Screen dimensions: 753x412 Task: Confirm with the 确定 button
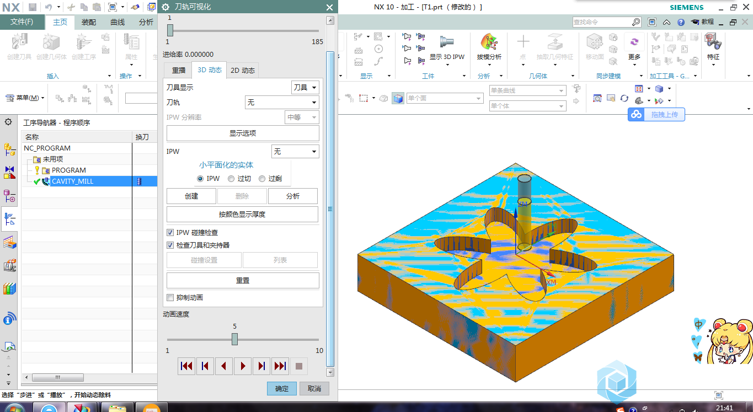coord(282,388)
